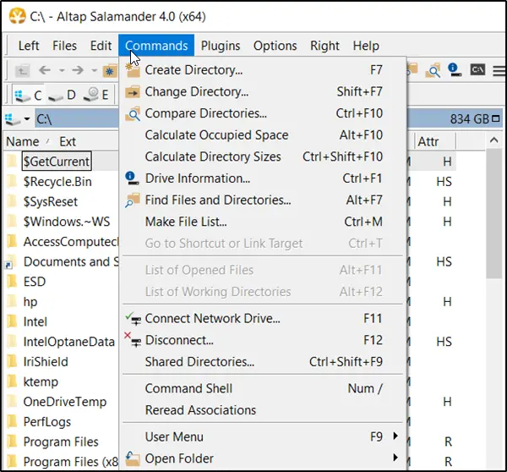Select Compare Directories... menu entry
This screenshot has height=472, width=507.
pyautogui.click(x=263, y=113)
